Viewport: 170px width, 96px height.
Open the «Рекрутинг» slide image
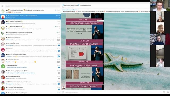[84, 74]
